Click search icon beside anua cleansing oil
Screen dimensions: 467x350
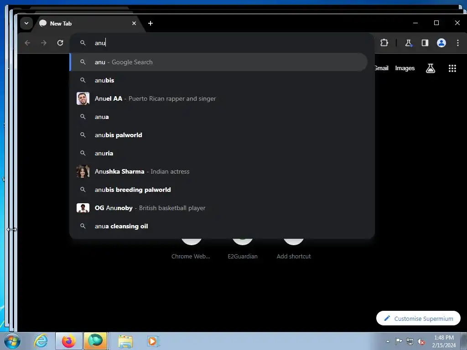pyautogui.click(x=83, y=226)
